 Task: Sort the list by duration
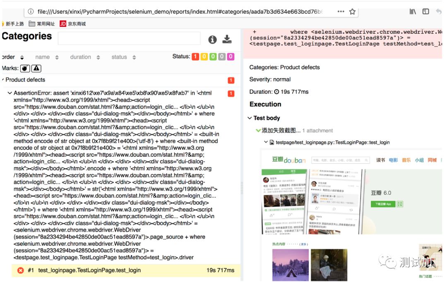click(84, 57)
